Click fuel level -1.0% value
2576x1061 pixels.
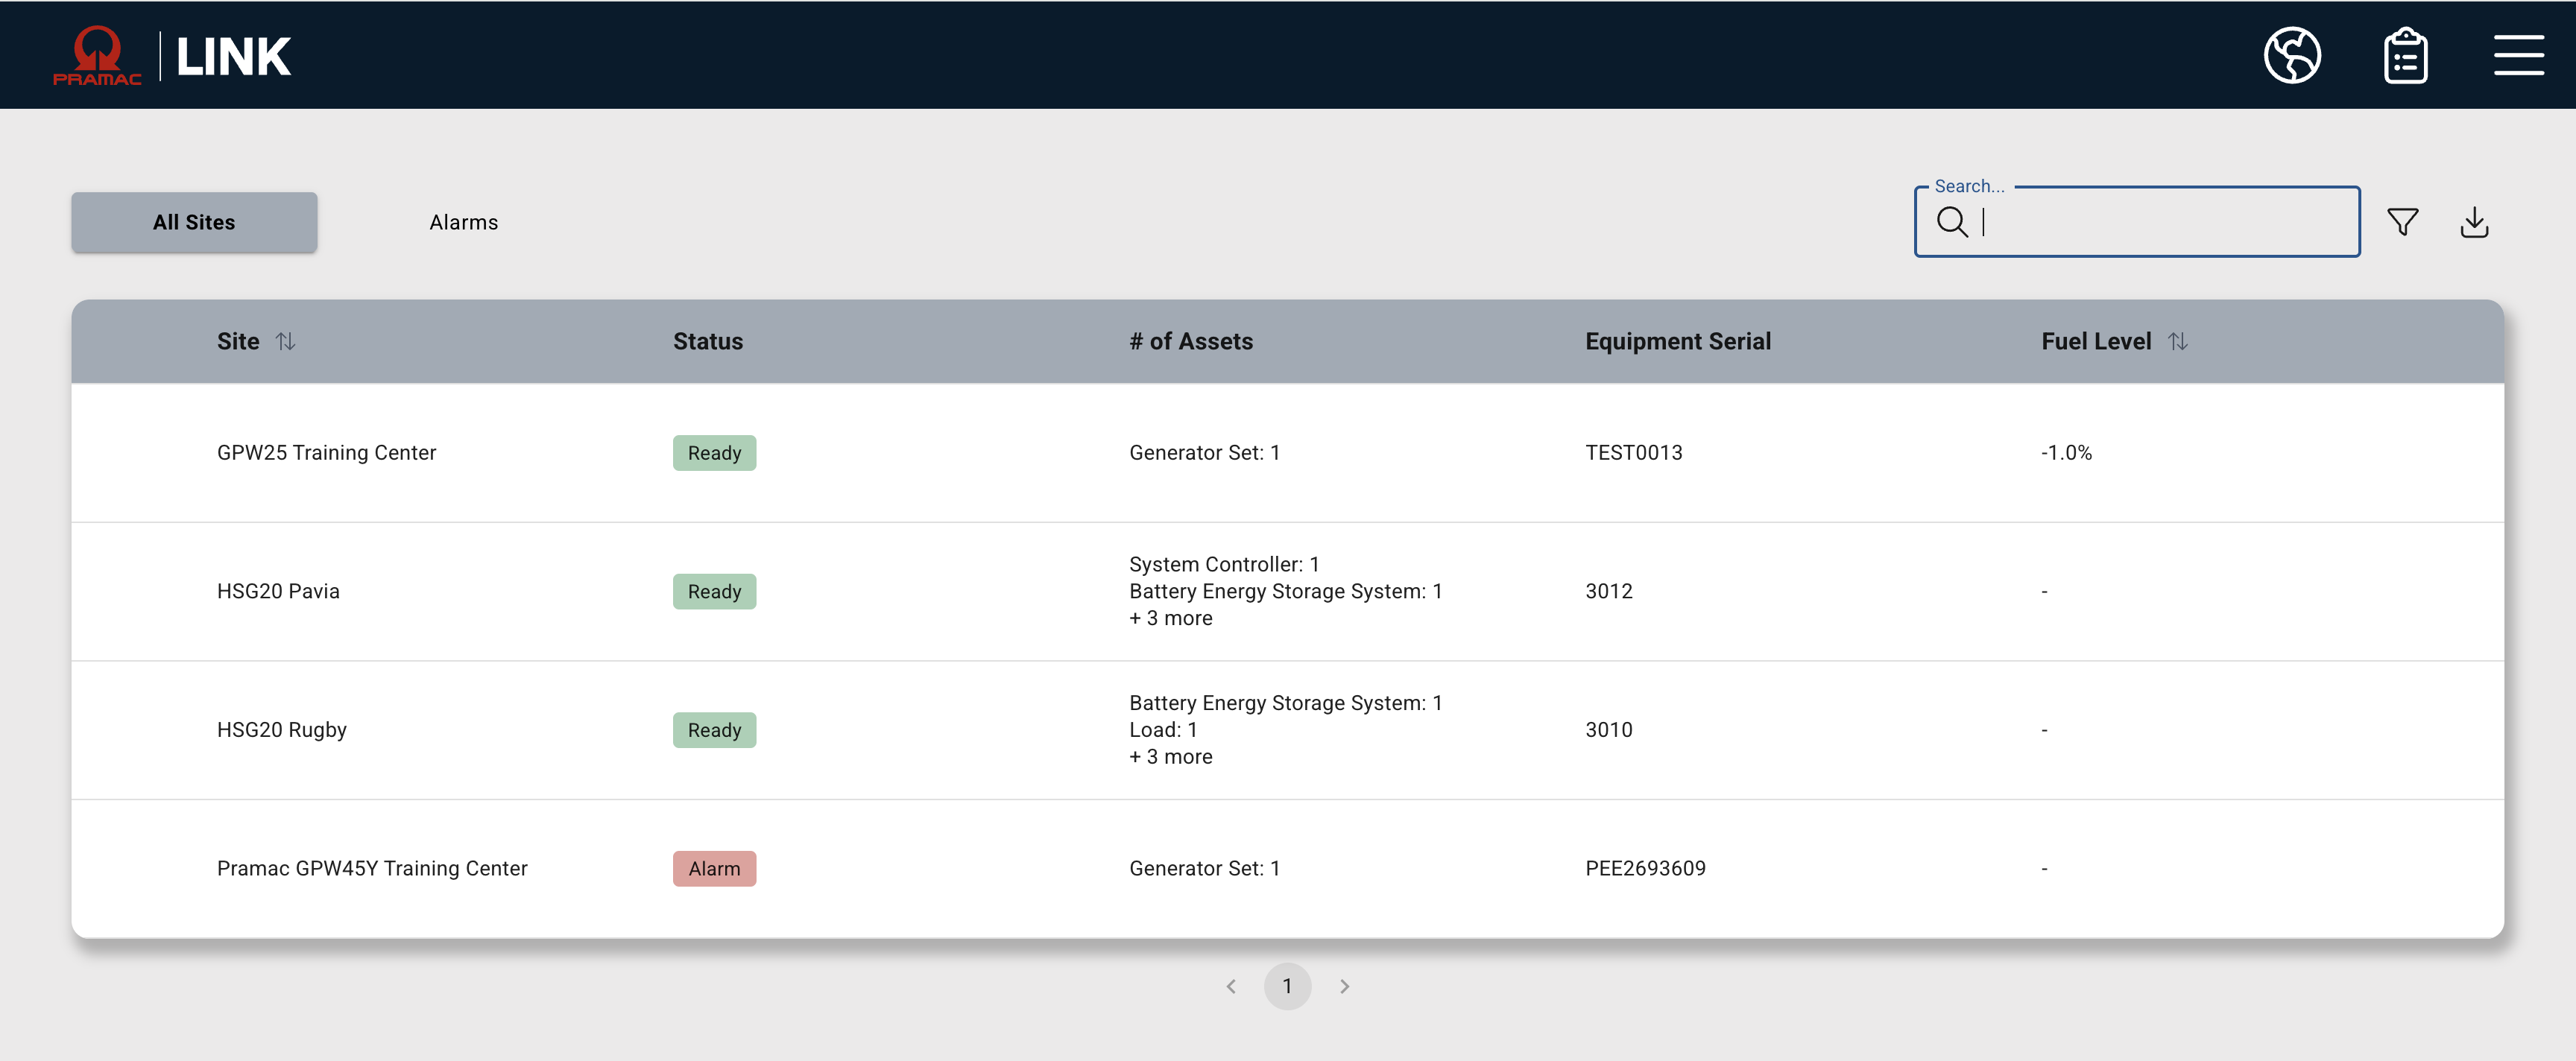pyautogui.click(x=2066, y=453)
